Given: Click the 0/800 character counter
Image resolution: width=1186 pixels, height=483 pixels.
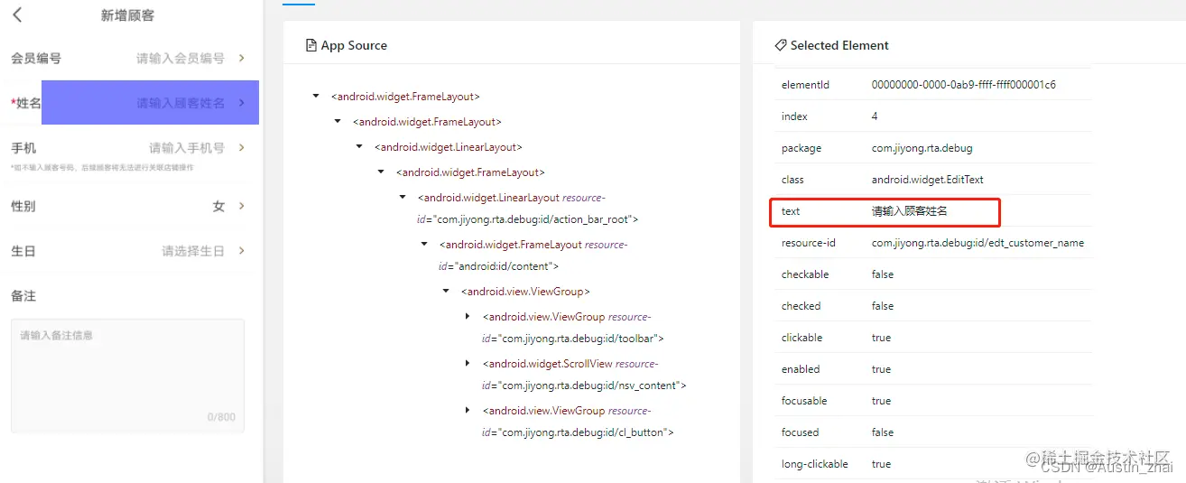Looking at the screenshot, I should point(221,417).
